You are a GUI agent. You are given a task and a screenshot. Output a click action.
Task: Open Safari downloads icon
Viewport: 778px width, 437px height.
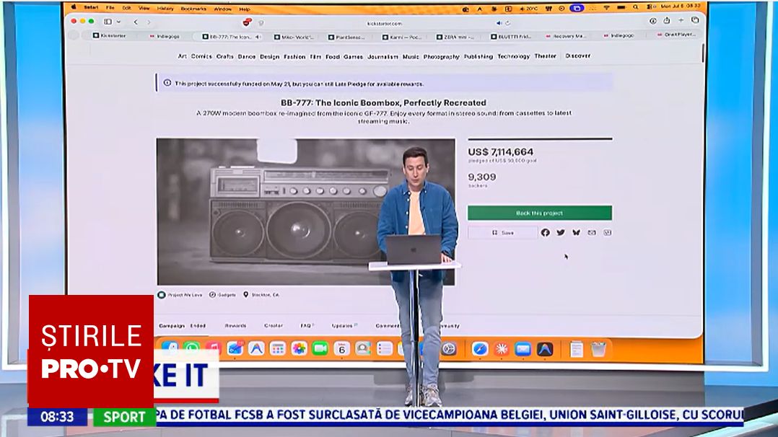click(x=653, y=21)
